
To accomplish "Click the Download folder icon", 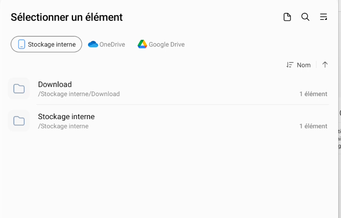I will 19,89.
